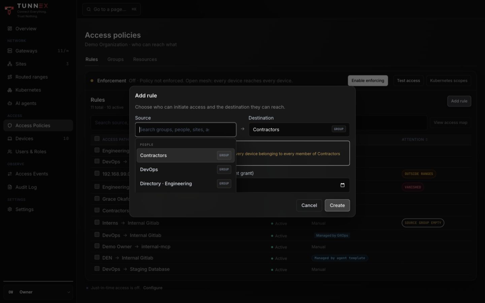Open the Overview page icon
The height and width of the screenshot is (303, 485).
(x=10, y=29)
